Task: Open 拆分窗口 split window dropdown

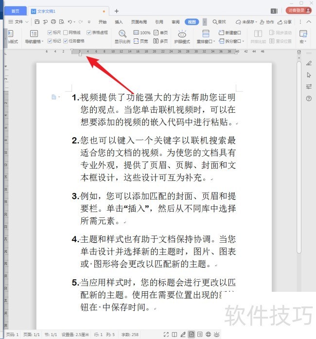Action: pyautogui.click(x=231, y=41)
